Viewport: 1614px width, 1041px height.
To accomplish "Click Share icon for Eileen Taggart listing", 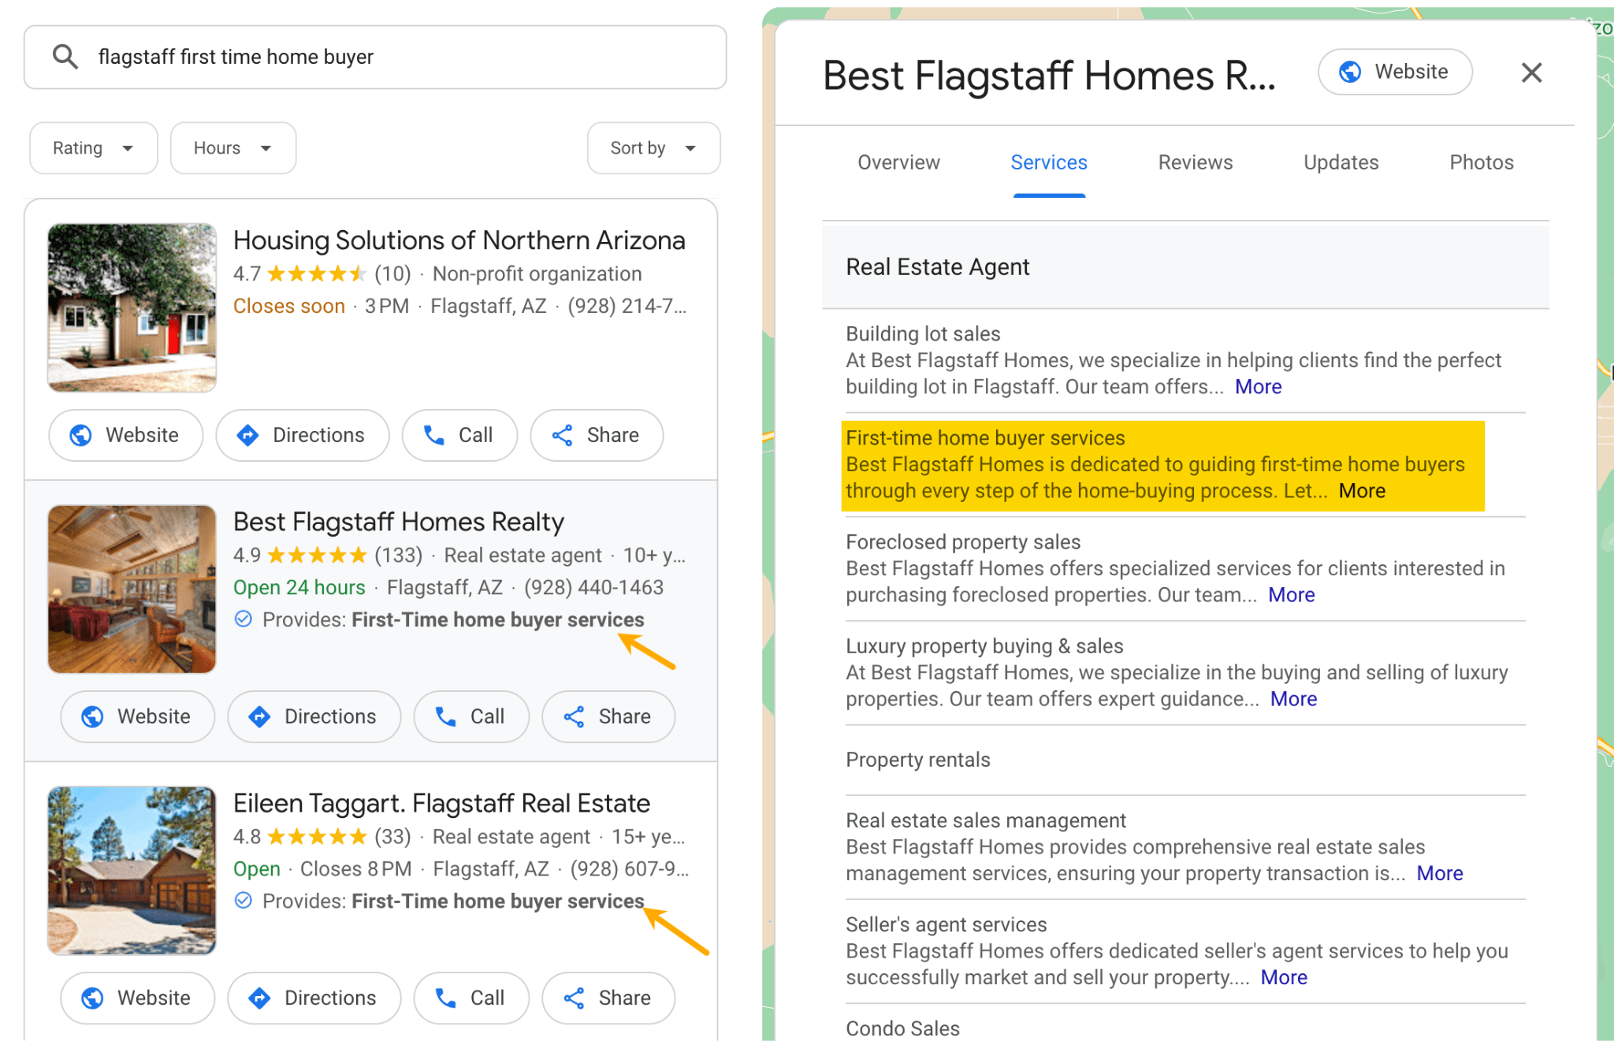I will pyautogui.click(x=574, y=998).
